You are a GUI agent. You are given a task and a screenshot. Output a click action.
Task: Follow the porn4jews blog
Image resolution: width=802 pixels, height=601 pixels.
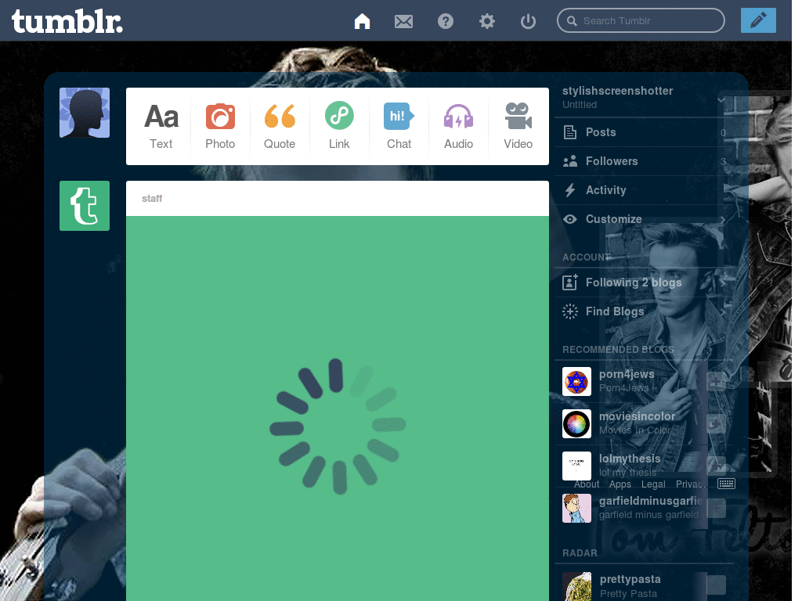(x=716, y=382)
